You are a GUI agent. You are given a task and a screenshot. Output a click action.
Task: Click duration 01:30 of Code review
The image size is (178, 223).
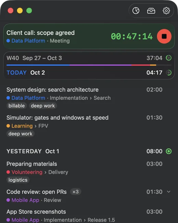coord(154,192)
